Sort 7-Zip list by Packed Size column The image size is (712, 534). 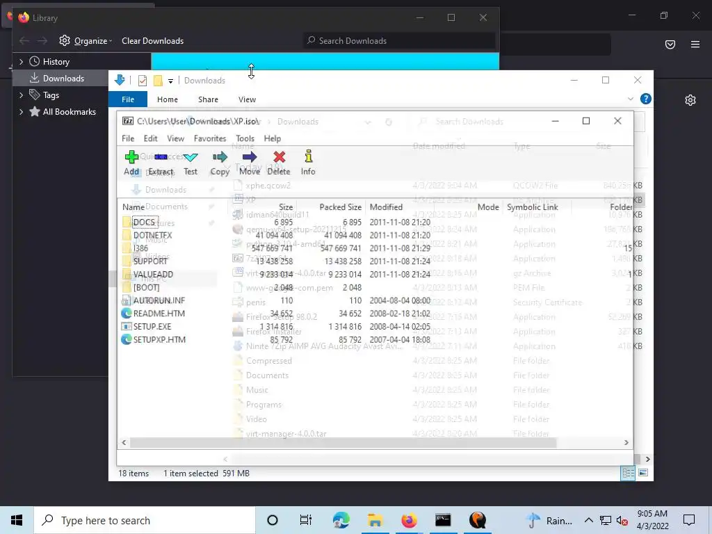click(341, 207)
